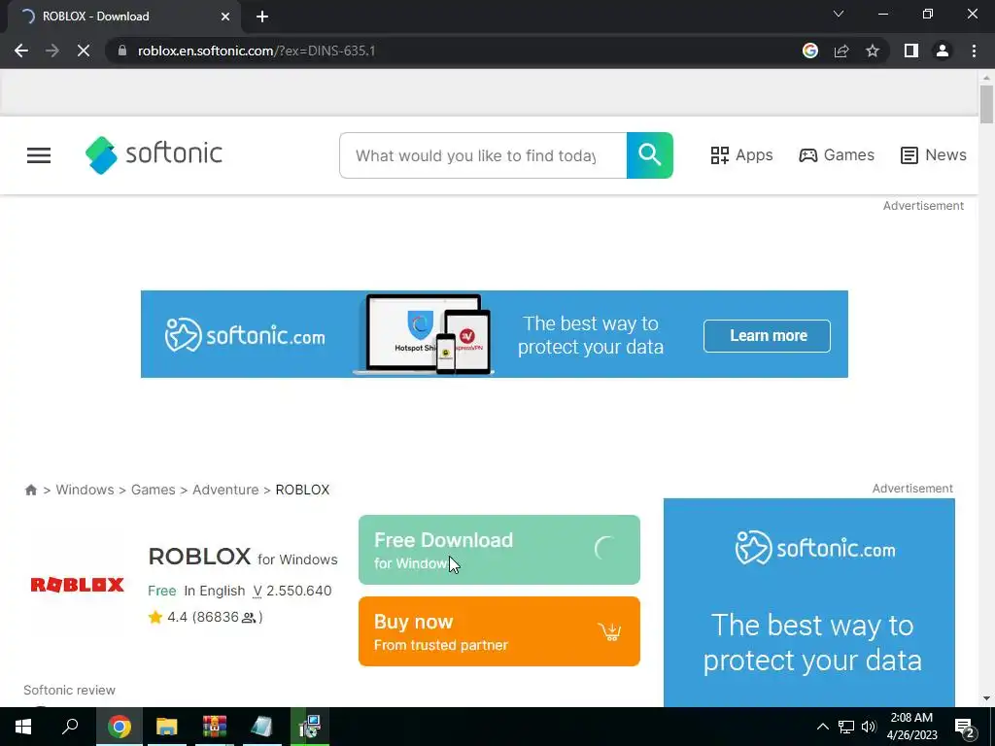Open the tab search dropdown arrow

click(839, 14)
